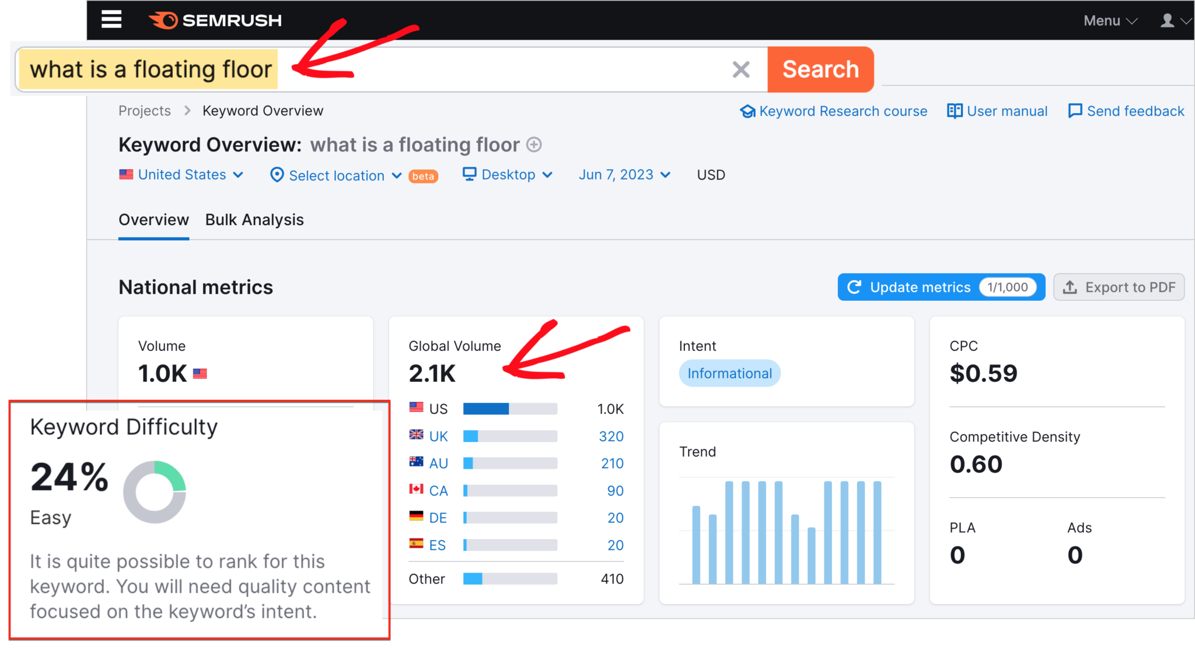The image size is (1195, 657).
Task: Click the Other volume value 410
Action: pos(612,579)
